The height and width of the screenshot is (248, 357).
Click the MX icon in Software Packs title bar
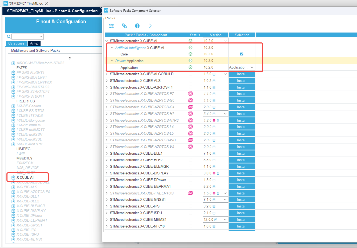[106, 10]
